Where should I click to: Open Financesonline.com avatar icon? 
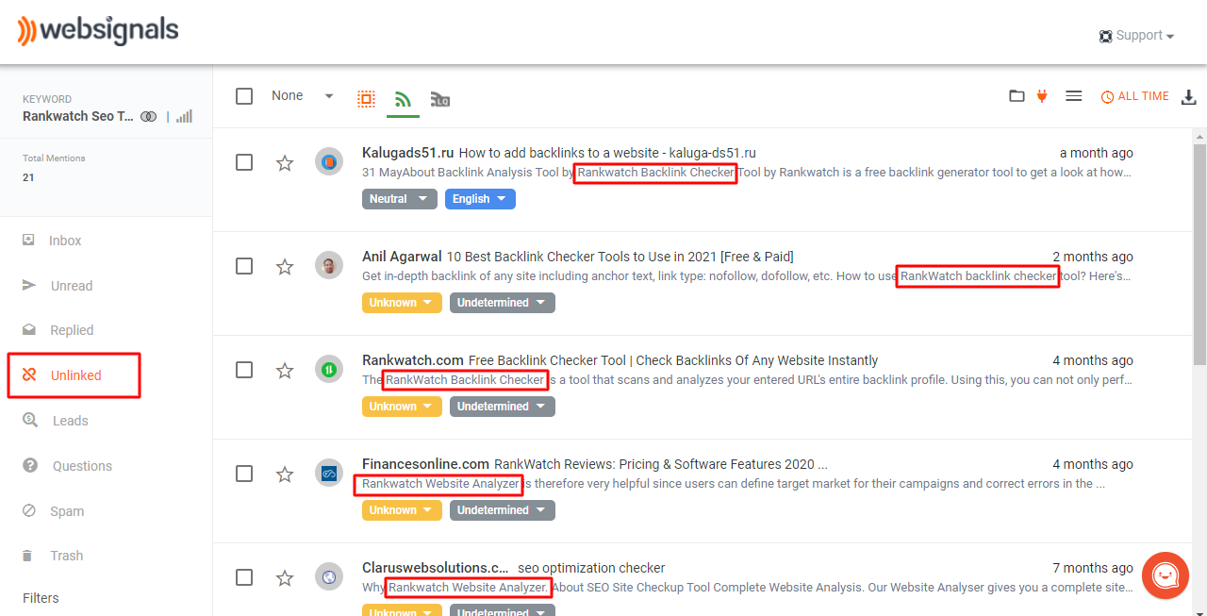(x=328, y=473)
